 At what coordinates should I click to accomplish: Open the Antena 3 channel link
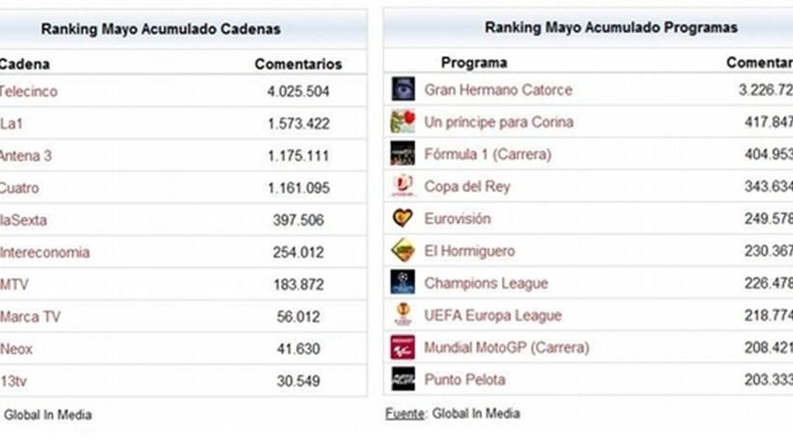26,156
